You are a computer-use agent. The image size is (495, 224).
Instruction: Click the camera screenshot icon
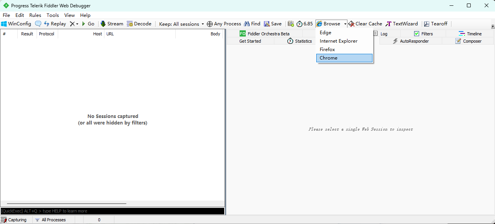click(291, 24)
